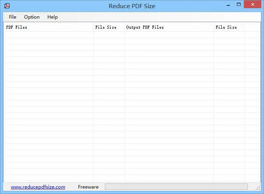The width and height of the screenshot is (264, 194).
Task: Open the Help menu
Action: pos(52,17)
